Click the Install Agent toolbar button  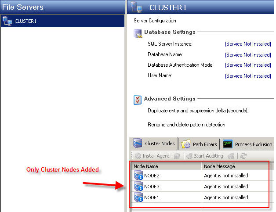click(152, 156)
